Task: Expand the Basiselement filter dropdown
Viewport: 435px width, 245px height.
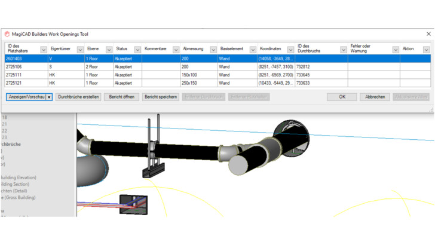Action: (x=253, y=50)
